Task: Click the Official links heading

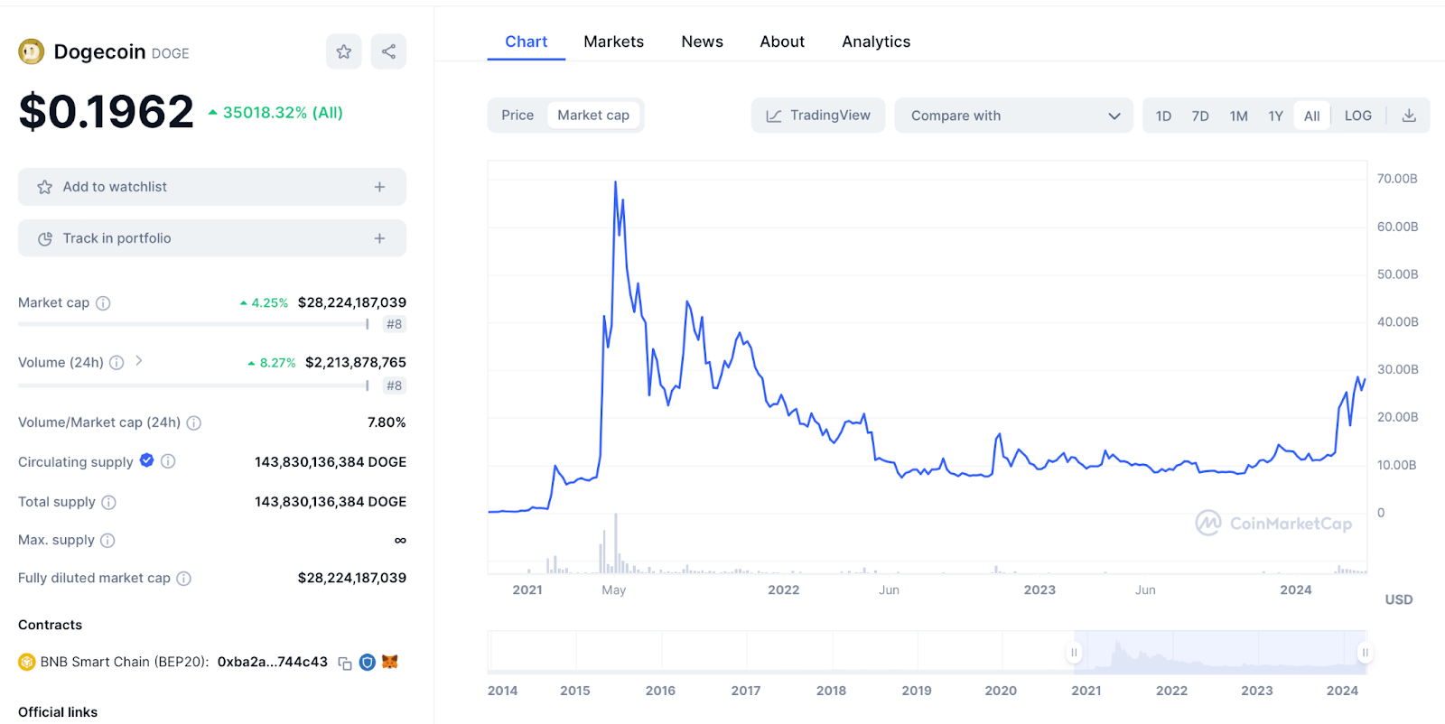Action: coord(58,712)
